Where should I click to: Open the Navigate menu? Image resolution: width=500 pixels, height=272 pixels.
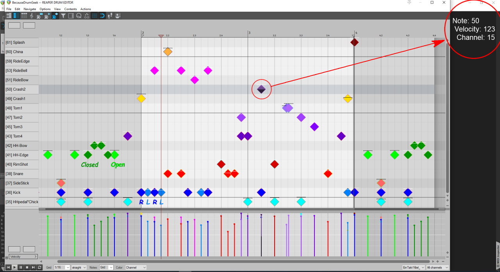(30, 9)
